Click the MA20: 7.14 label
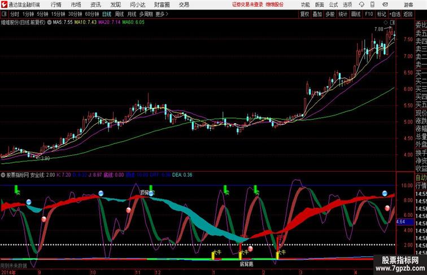Viewport: 427px width, 275px height. click(x=109, y=23)
